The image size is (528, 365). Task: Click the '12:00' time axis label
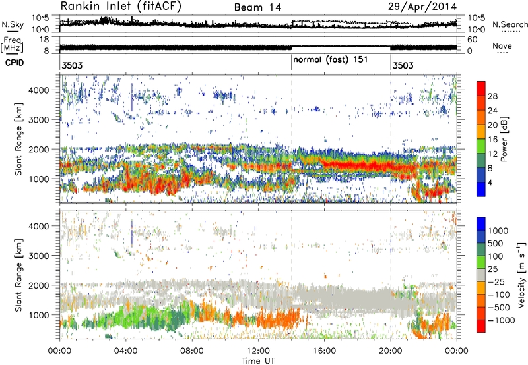258,351
